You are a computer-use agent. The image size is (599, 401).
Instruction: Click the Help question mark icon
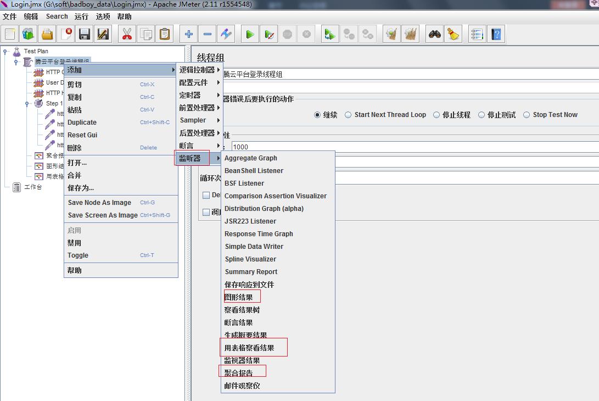[496, 34]
